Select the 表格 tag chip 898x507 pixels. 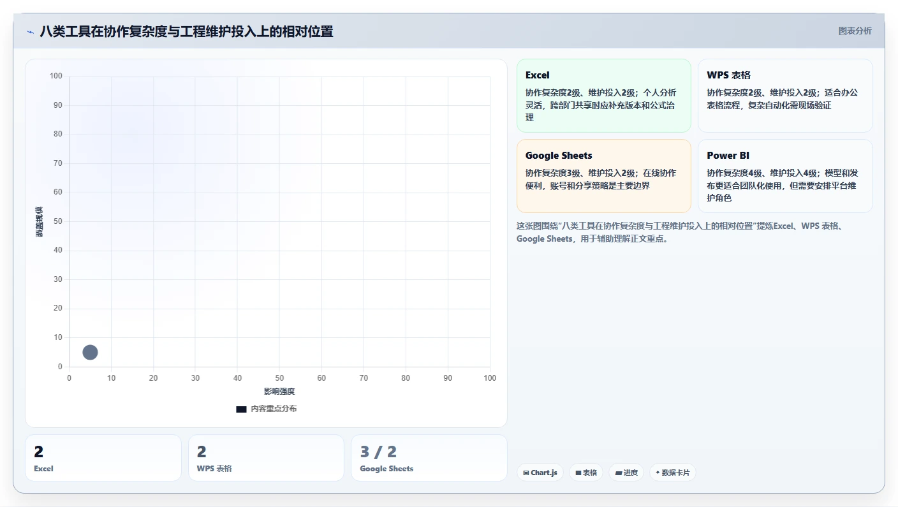click(x=586, y=473)
